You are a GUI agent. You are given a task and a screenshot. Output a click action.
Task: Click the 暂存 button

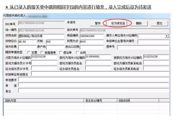98,23
